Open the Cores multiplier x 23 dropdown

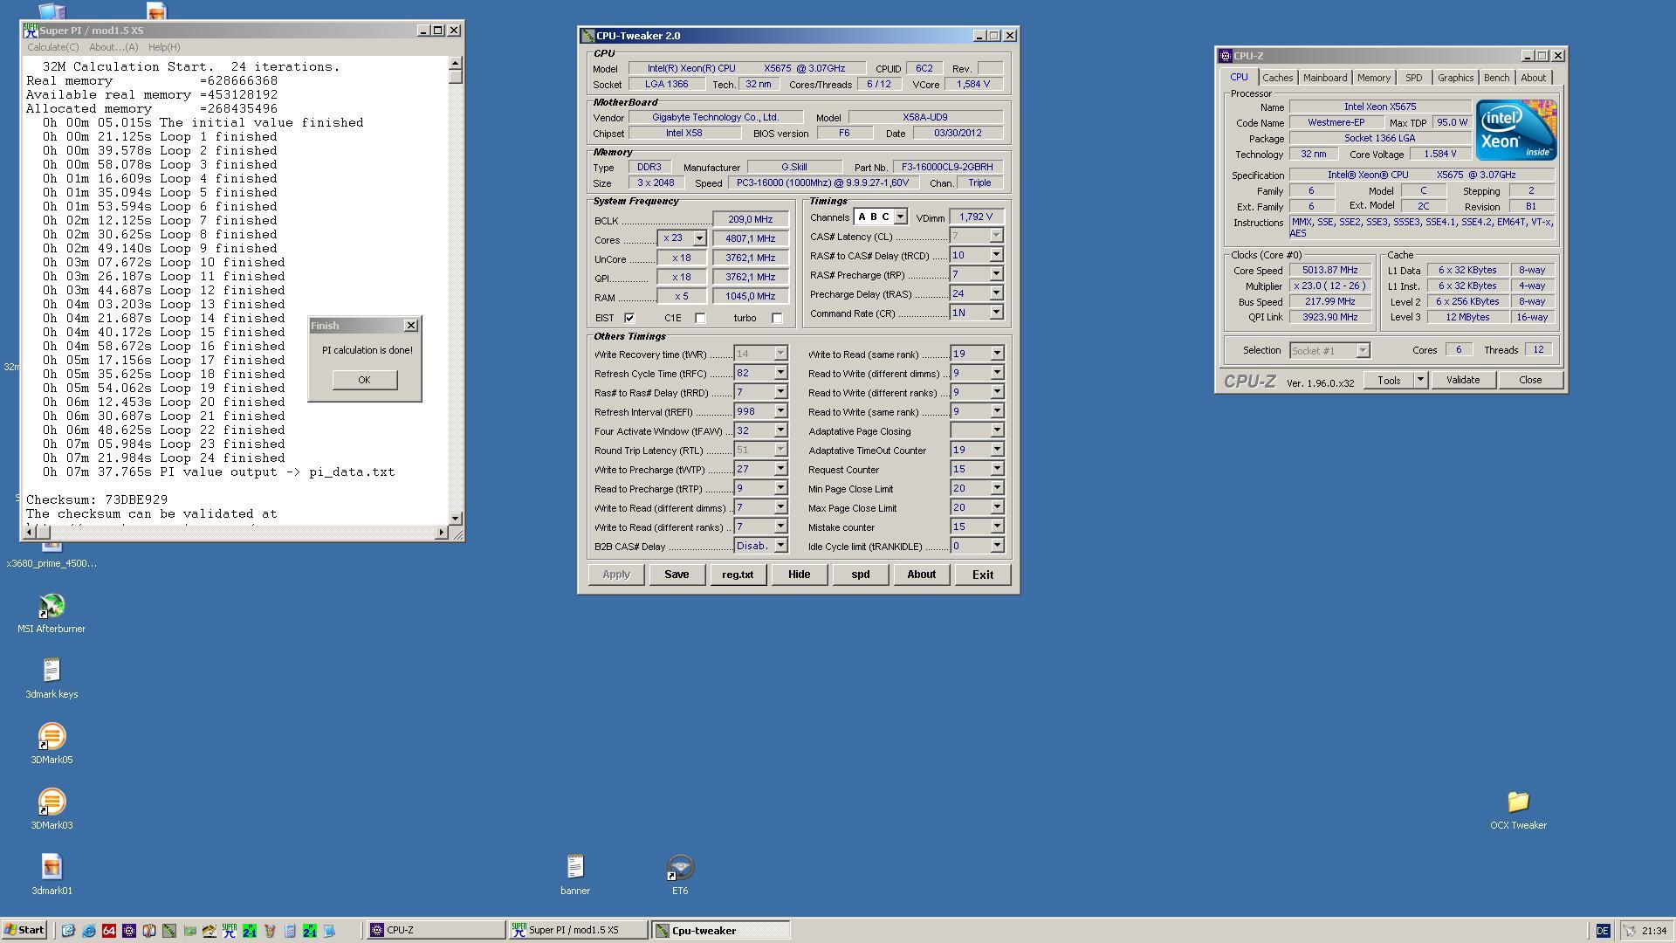tap(699, 238)
